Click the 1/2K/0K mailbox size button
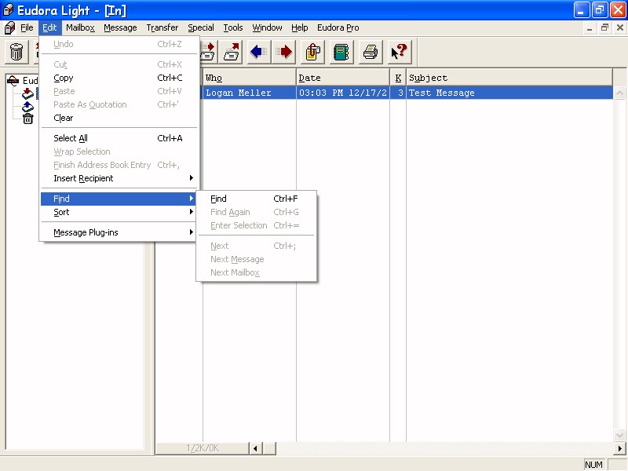Image resolution: width=628 pixels, height=471 pixels. click(203, 448)
